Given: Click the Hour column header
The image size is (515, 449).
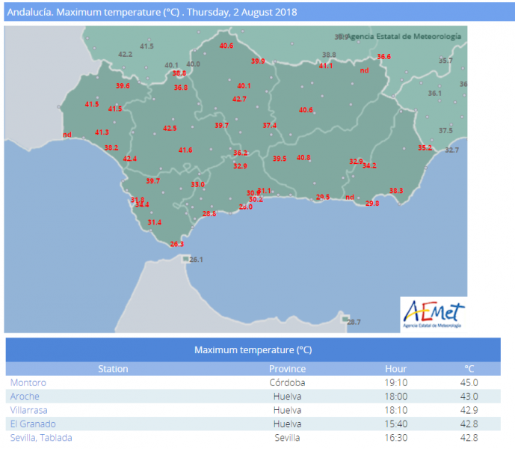Looking at the screenshot, I should pos(395,369).
